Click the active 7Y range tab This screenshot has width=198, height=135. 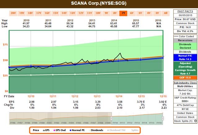coord(123,13)
